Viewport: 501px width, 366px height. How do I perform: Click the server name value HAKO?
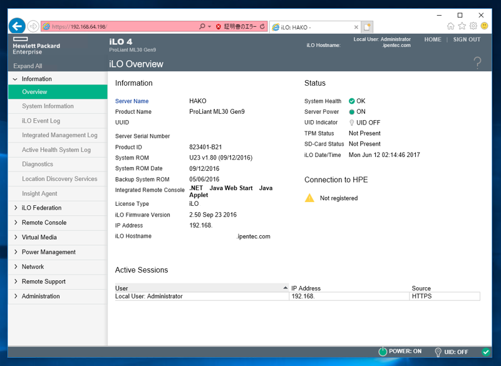coord(198,101)
